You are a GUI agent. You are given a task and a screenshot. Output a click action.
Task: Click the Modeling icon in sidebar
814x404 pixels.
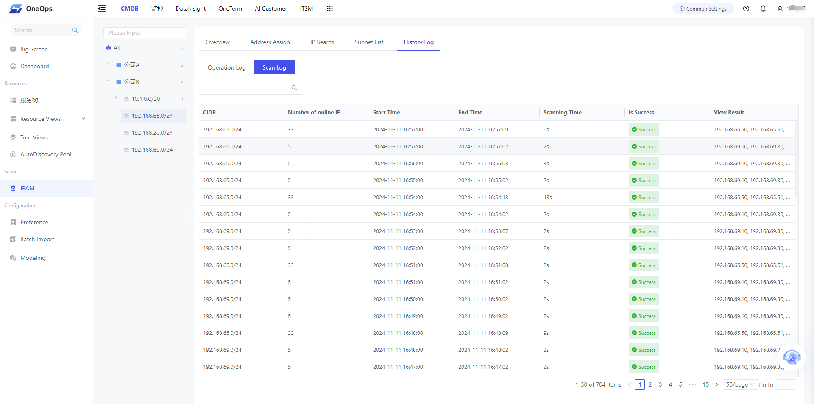pos(13,258)
